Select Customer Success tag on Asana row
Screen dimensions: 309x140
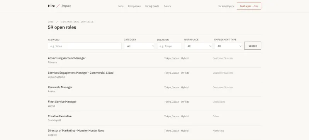click(223, 88)
